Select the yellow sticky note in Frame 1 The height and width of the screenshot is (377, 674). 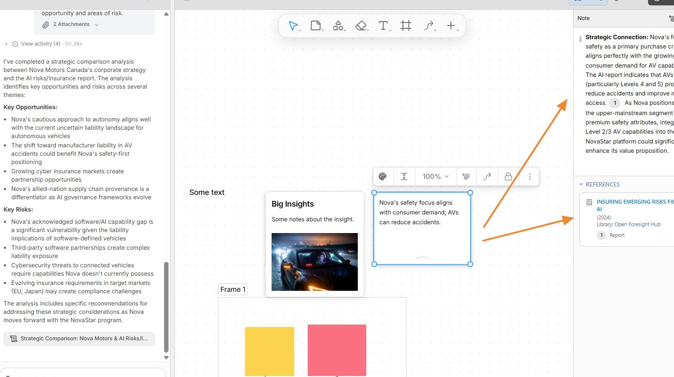(269, 352)
